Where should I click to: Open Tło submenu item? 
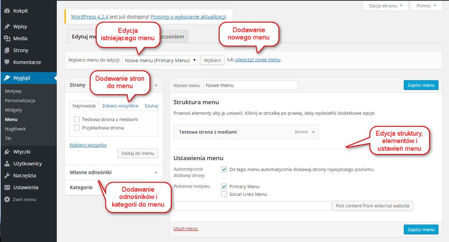coord(8,138)
